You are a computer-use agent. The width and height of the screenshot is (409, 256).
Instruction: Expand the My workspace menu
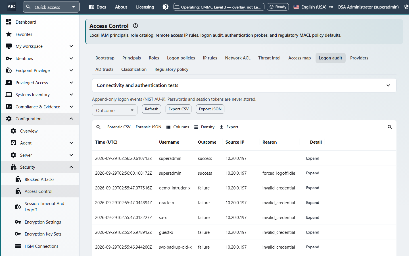pyautogui.click(x=40, y=46)
